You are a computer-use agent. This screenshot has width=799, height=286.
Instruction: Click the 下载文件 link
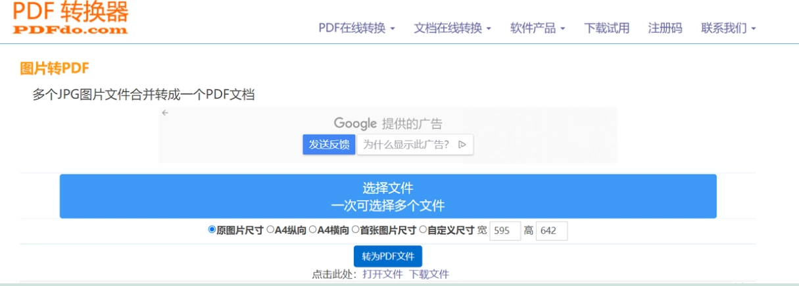[x=429, y=274]
